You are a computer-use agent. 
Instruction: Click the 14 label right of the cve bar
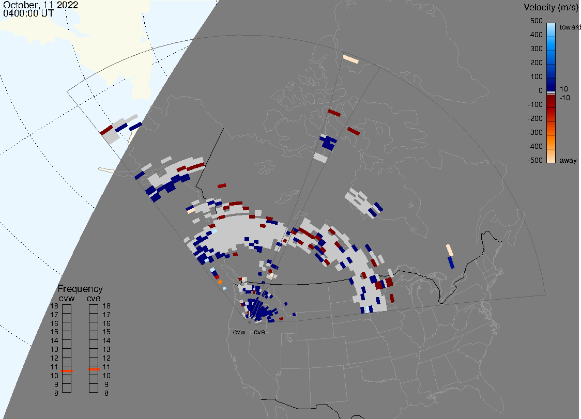(x=106, y=341)
